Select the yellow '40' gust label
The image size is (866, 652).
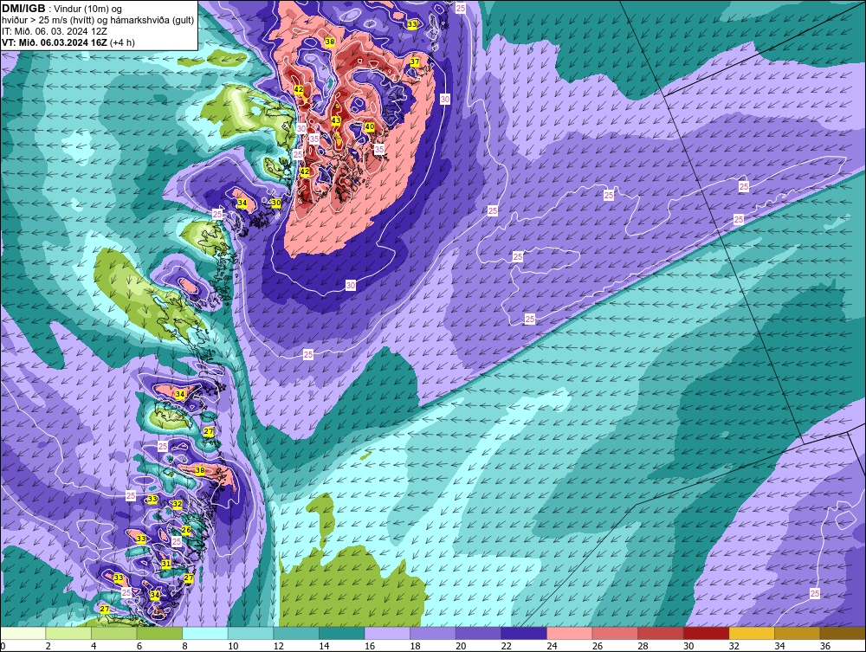coord(370,127)
